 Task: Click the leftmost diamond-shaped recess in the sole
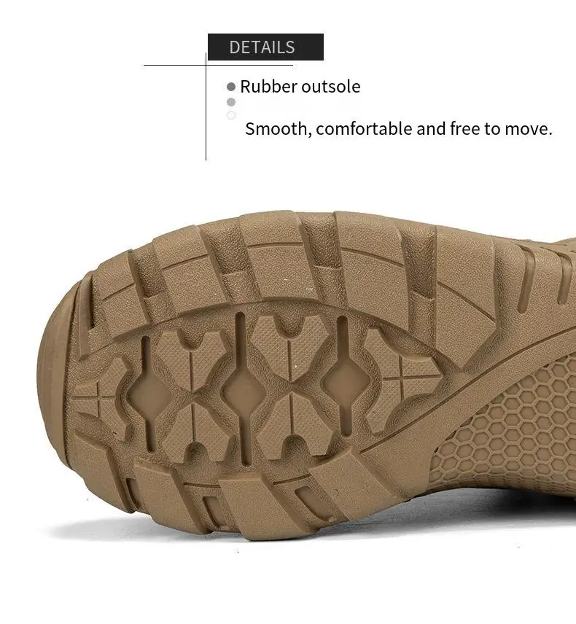148,395
